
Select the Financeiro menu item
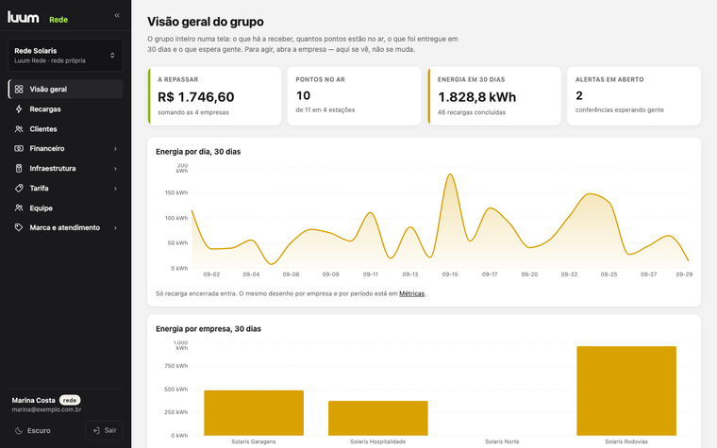pyautogui.click(x=65, y=149)
